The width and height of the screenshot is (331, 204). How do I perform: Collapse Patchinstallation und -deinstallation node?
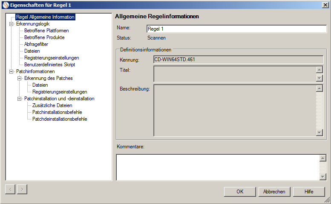(20, 99)
